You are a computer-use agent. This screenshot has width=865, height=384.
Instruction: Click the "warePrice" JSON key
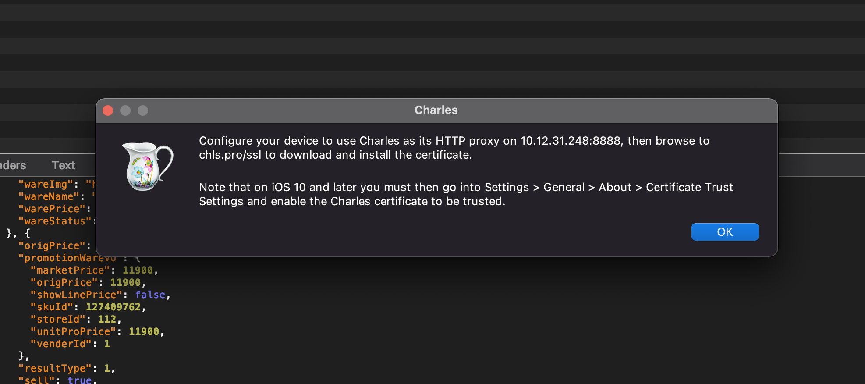point(52,209)
